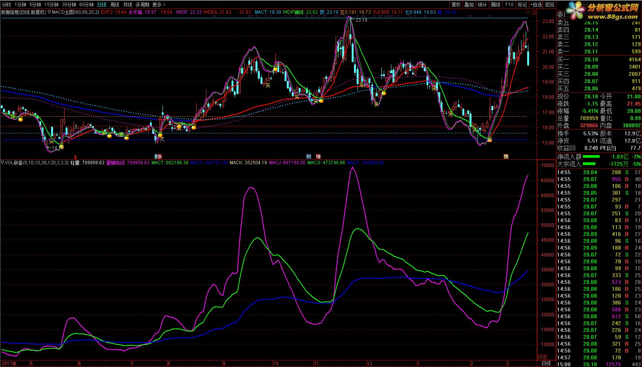Click the gold coin signal at the February low

tap(490, 140)
